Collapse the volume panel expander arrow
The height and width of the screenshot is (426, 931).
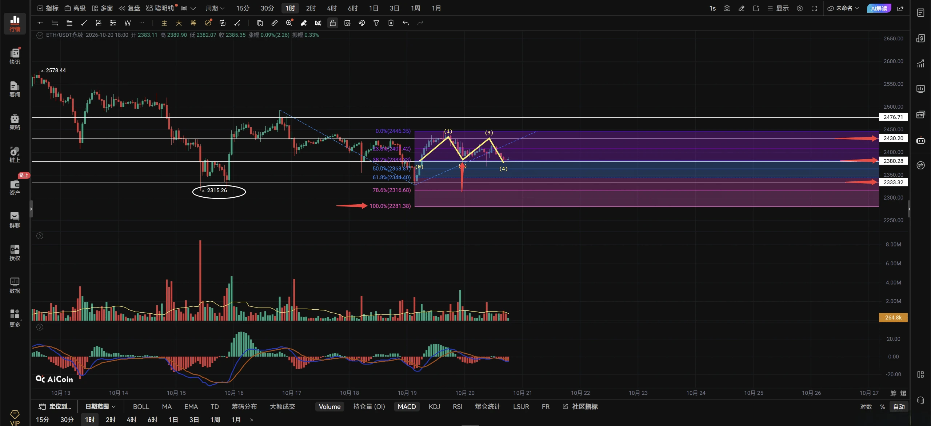40,236
